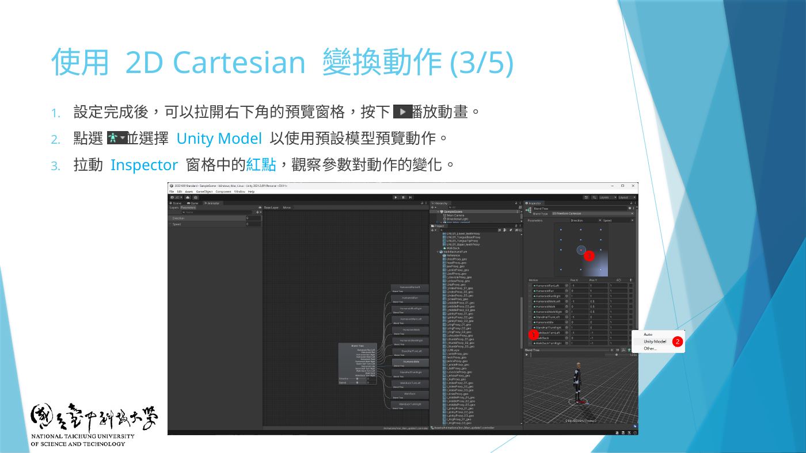The image size is (806, 453).
Task: Switch to the Game tab
Action: (193, 203)
